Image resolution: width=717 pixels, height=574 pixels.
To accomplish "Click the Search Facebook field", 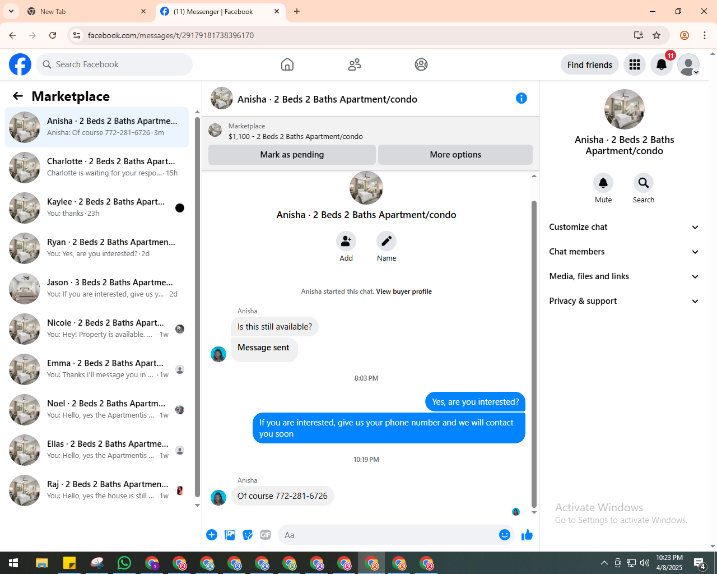I will (x=114, y=64).
